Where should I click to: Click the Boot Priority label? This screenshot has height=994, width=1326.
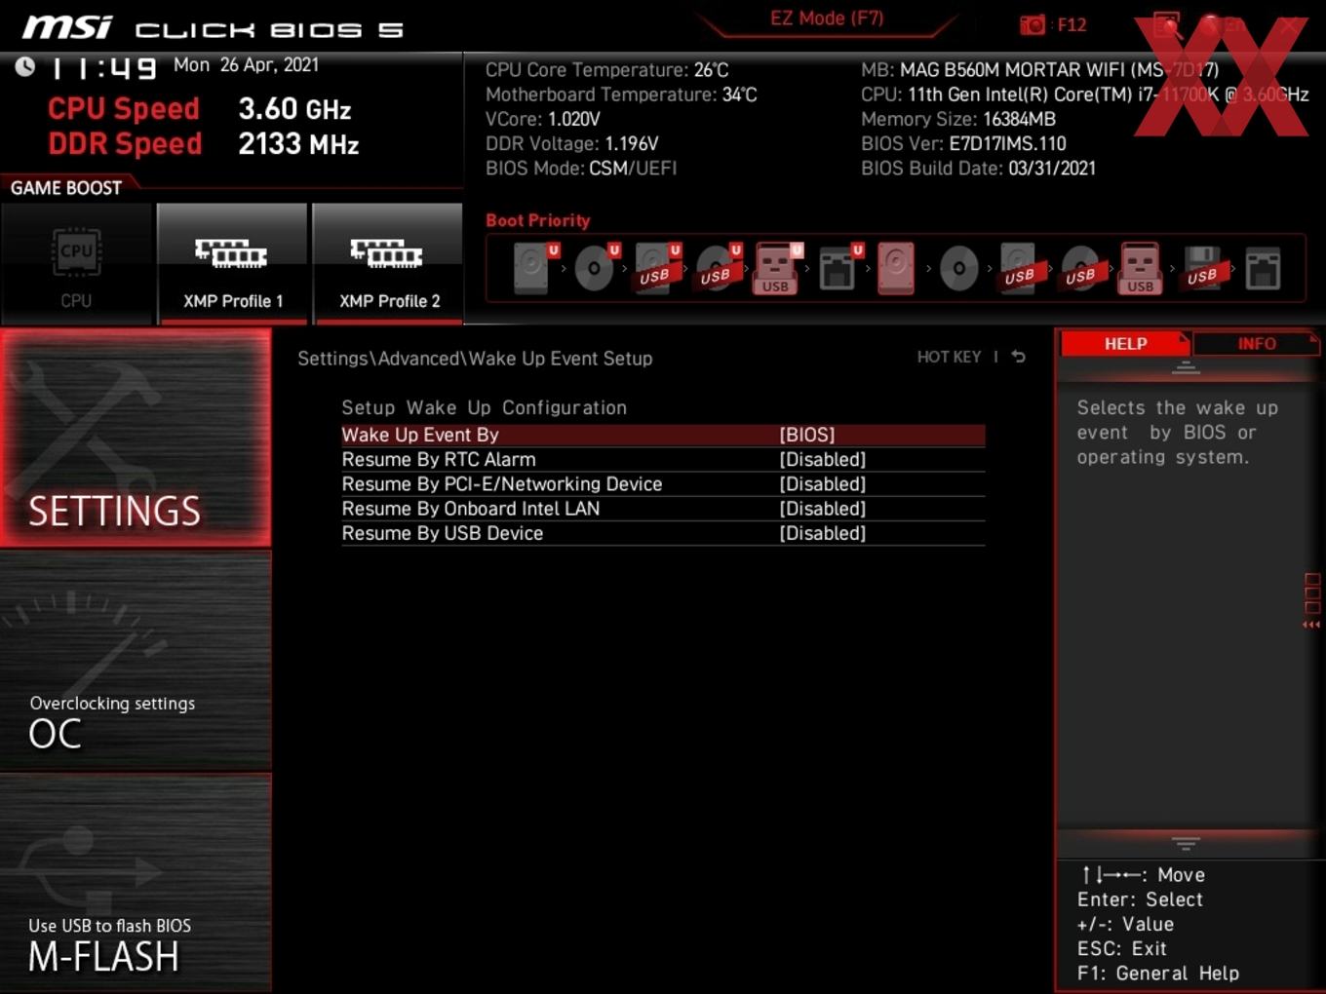click(538, 220)
